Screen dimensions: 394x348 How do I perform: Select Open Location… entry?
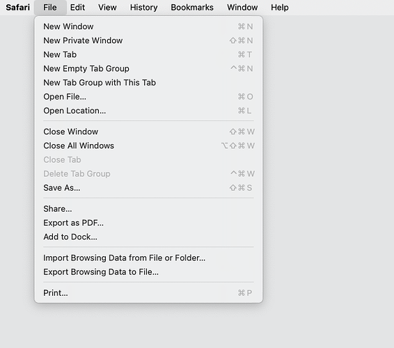[148, 111]
